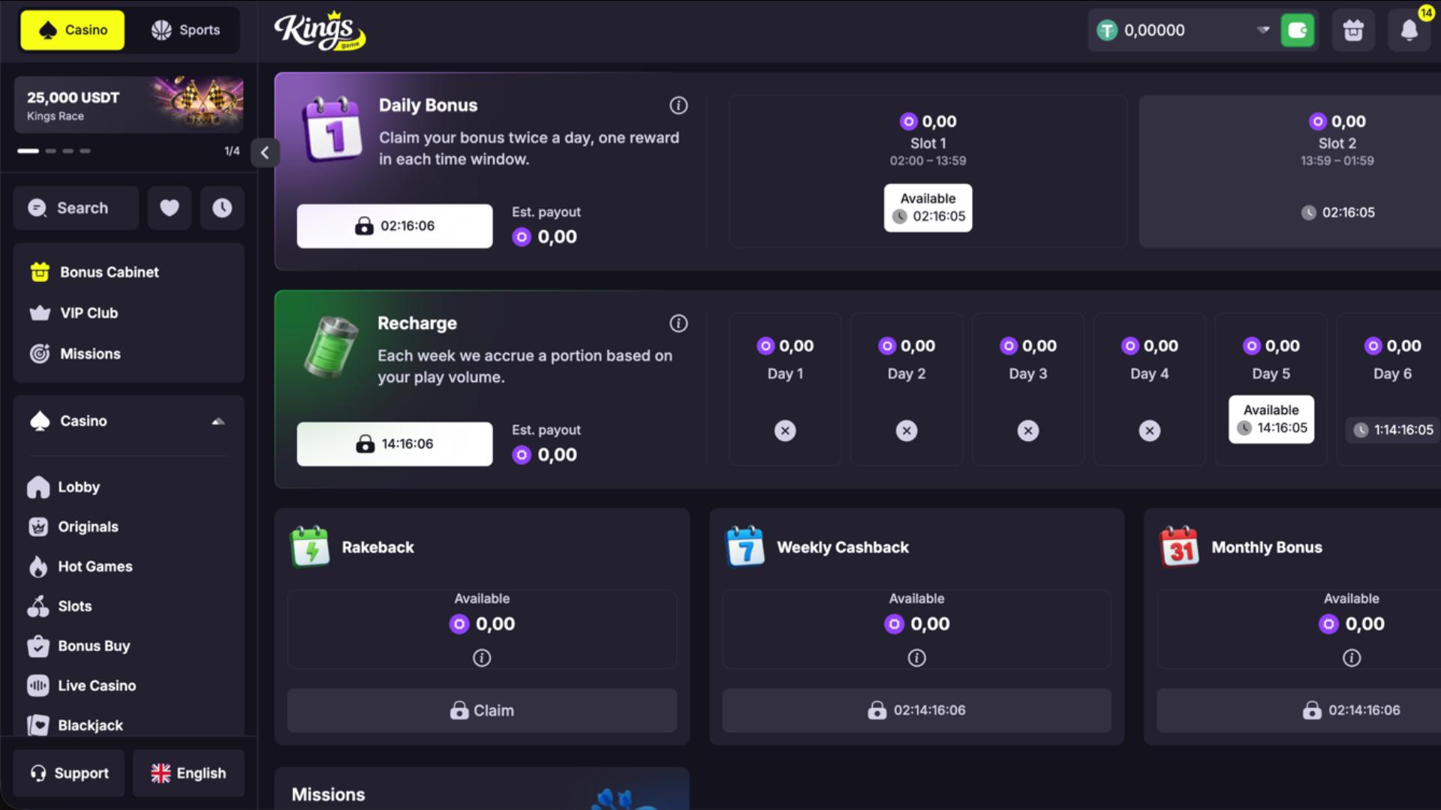Switch to the Sports mode toggle
The width and height of the screenshot is (1441, 810).
185,30
